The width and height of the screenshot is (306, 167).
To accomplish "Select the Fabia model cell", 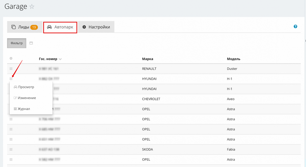I will coord(231,149).
